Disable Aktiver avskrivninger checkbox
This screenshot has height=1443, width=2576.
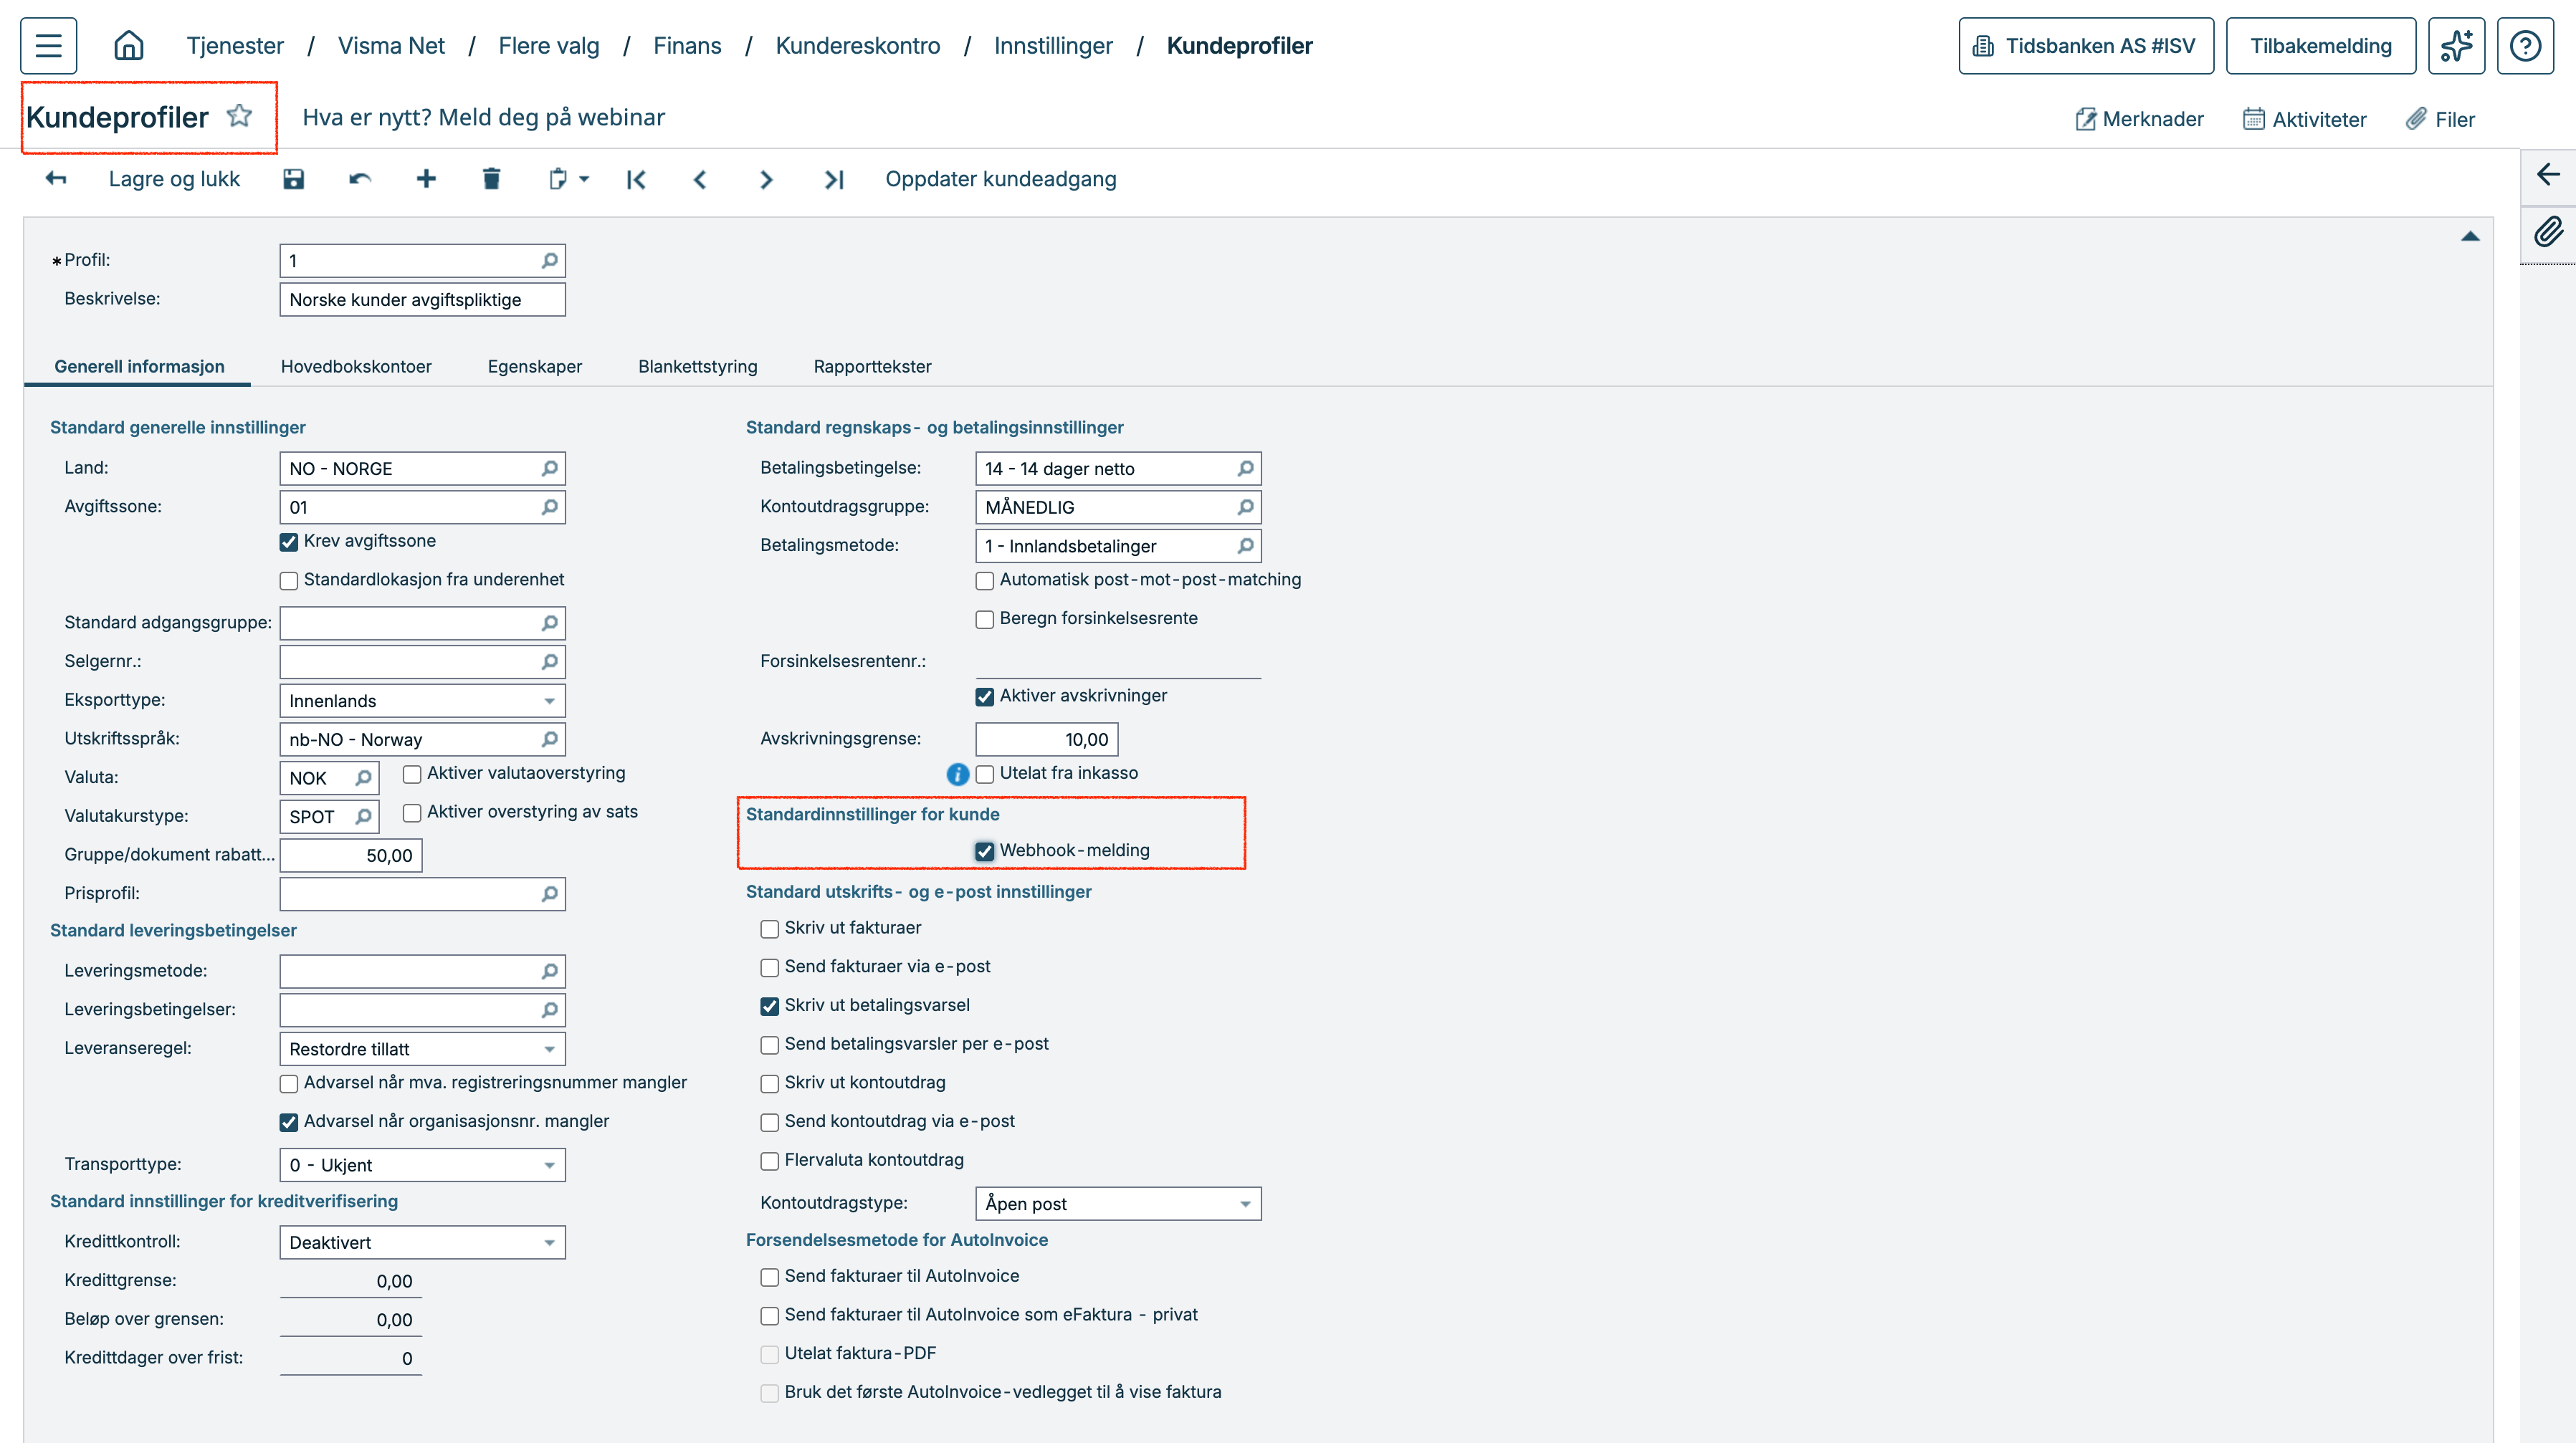tap(985, 696)
